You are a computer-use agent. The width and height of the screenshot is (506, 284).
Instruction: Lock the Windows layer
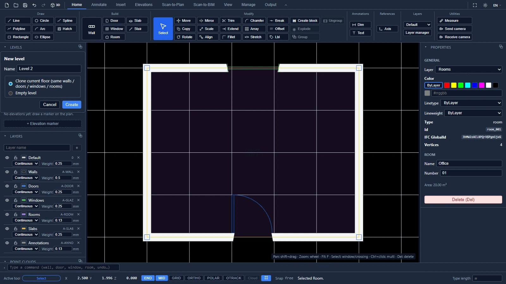(15, 200)
